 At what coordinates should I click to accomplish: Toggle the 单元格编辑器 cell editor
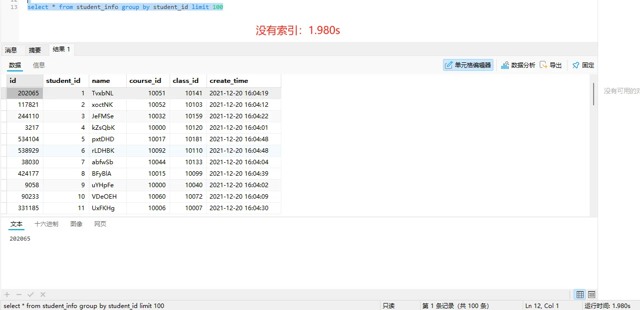[468, 65]
